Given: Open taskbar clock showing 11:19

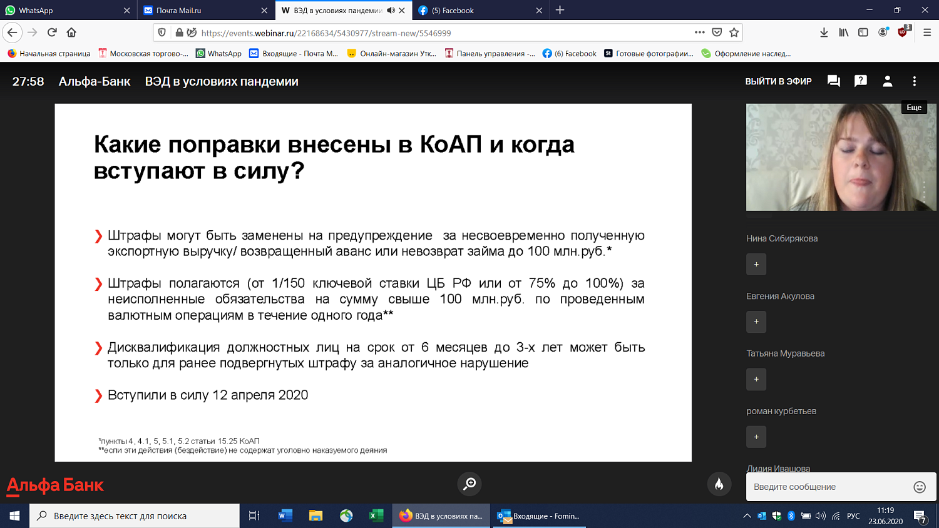Looking at the screenshot, I should click(885, 516).
